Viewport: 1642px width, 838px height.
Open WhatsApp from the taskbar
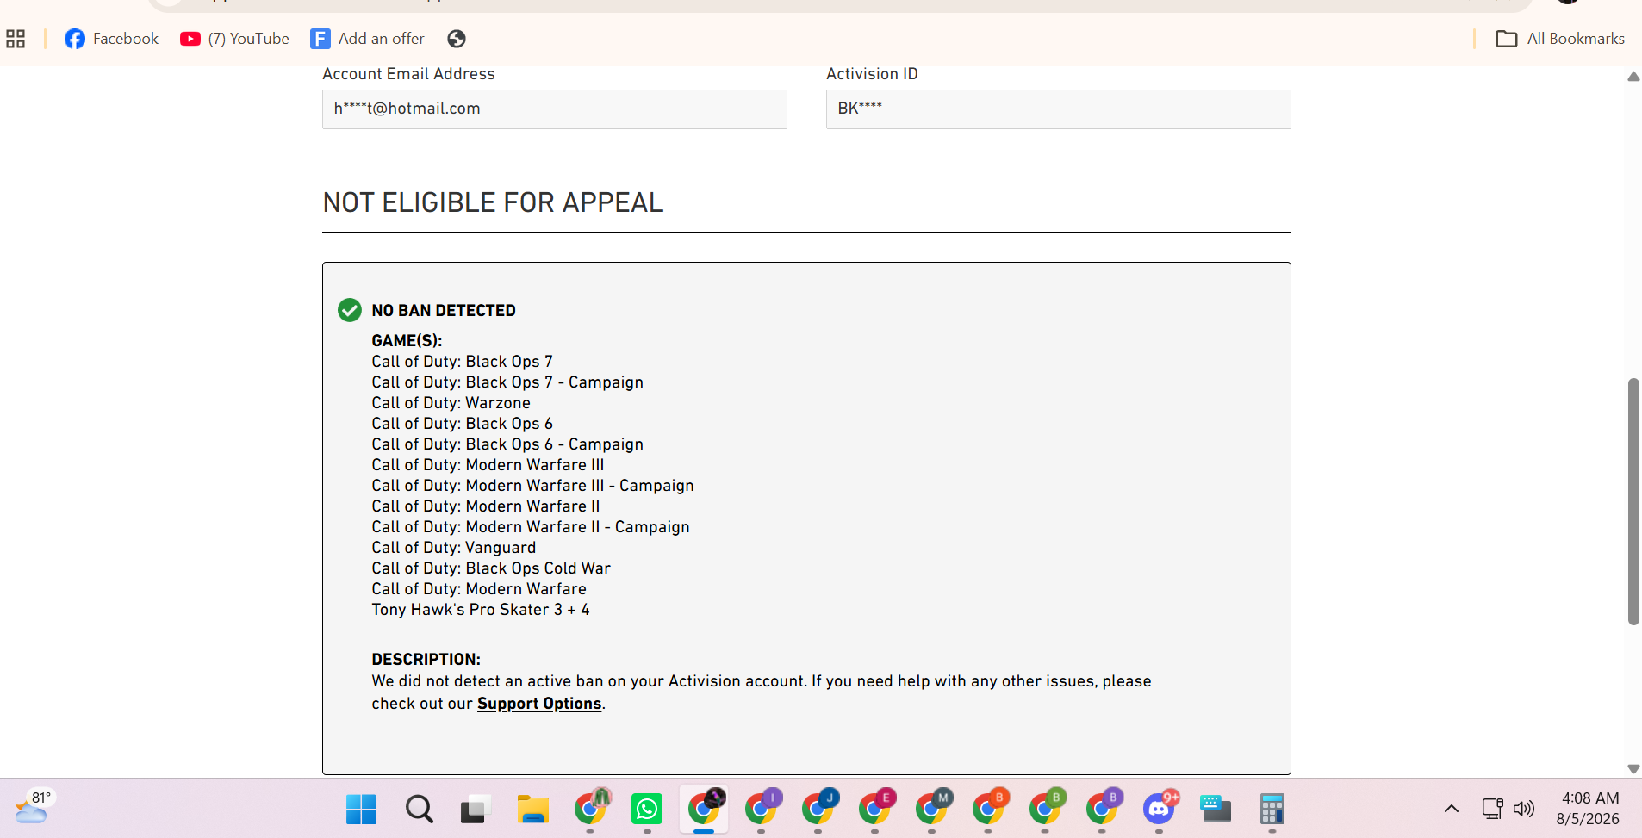click(x=647, y=810)
